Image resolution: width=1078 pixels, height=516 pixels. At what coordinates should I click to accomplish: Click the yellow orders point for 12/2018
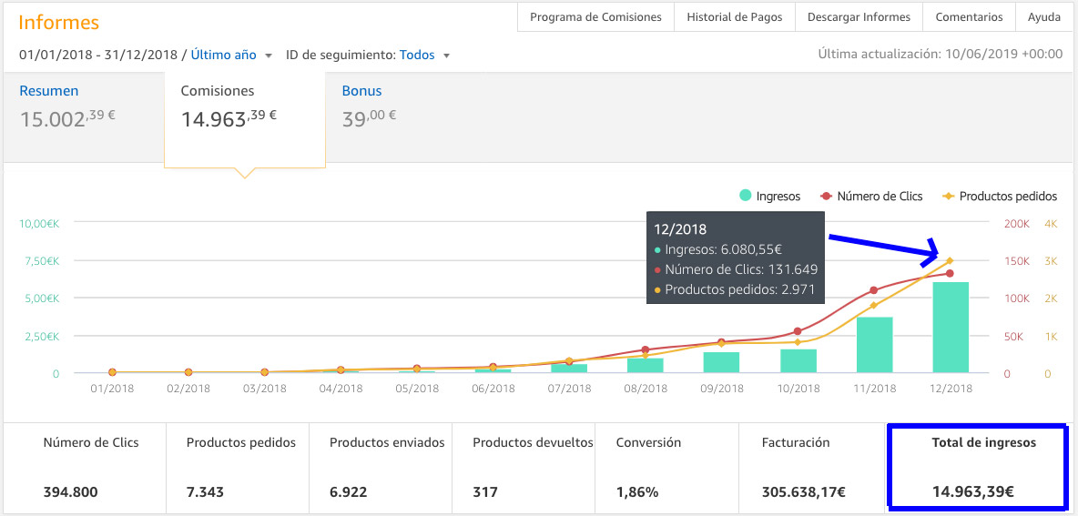point(951,260)
